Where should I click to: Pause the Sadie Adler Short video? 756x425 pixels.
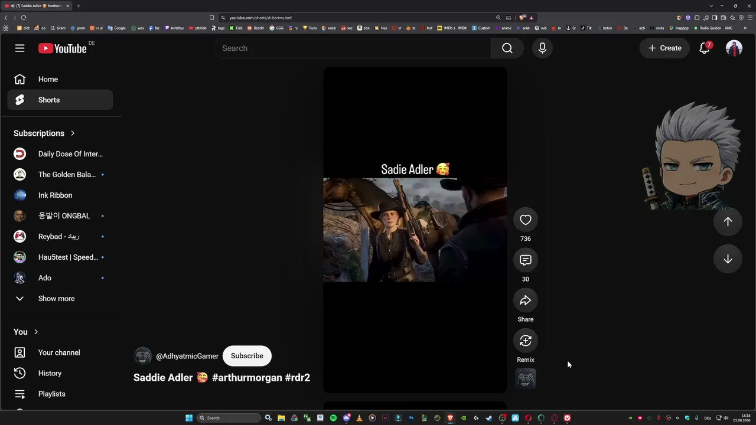[x=415, y=230]
